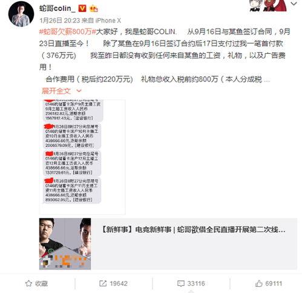The width and height of the screenshot is (302, 293).
Task: Expand full text with 展开全文
Action: click(x=56, y=91)
